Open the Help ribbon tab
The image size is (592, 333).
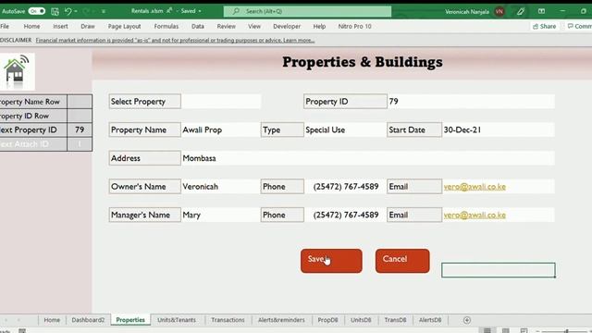[x=319, y=27]
